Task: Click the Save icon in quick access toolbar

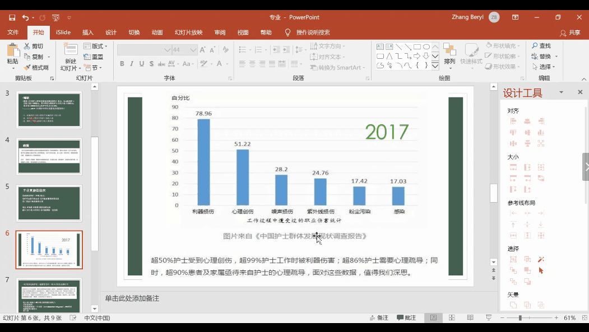Action: (12, 17)
